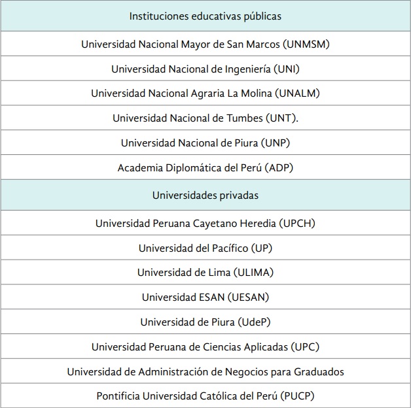Select the Universidad de Piura (UdeP) row
This screenshot has height=408, width=411.
205,322
